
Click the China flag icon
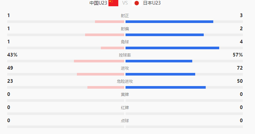point(113,3)
